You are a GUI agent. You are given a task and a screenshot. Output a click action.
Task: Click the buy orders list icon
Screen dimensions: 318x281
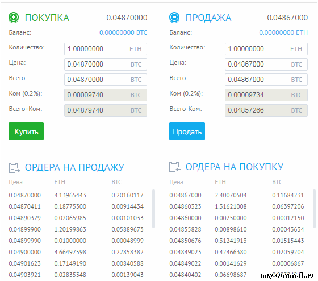[175, 167]
